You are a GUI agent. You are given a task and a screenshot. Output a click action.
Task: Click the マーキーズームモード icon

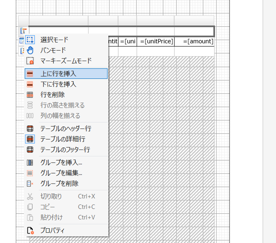30,61
